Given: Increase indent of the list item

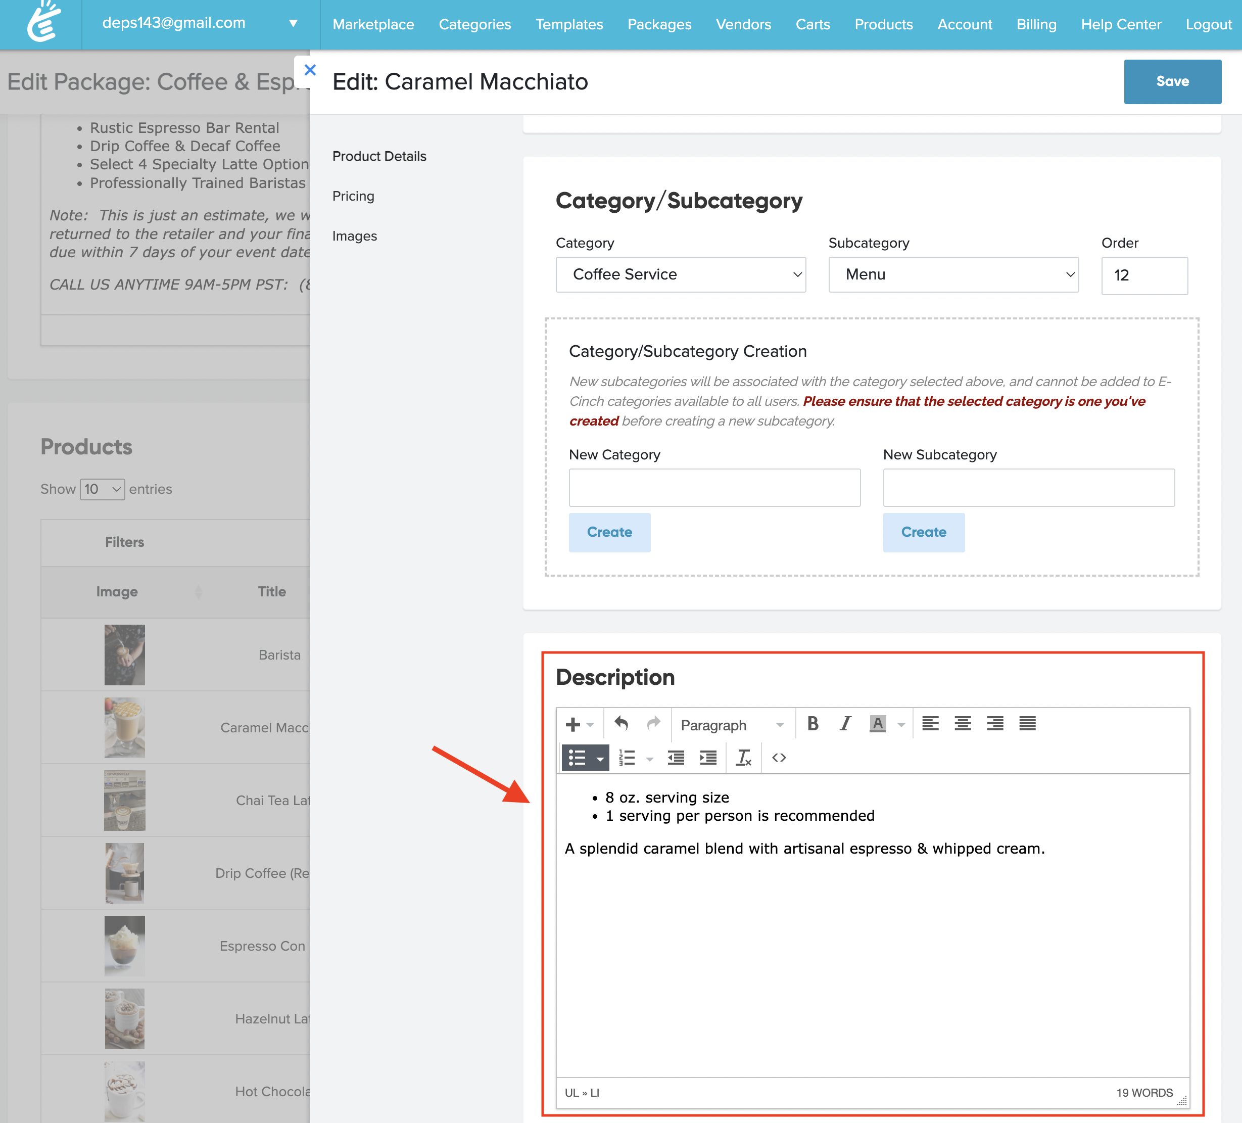Looking at the screenshot, I should point(708,758).
